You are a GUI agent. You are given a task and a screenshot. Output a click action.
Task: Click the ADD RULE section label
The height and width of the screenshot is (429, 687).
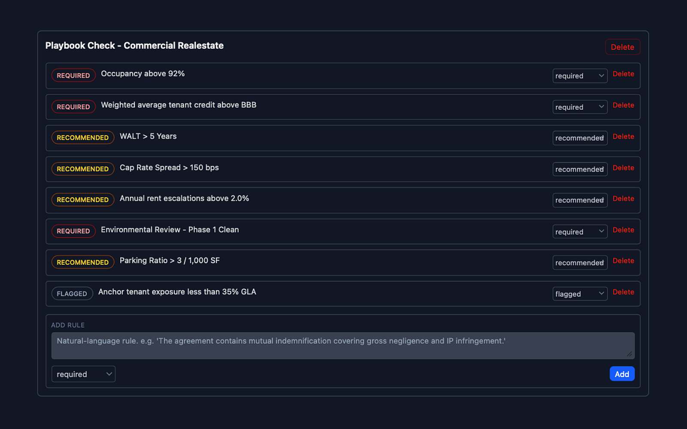tap(68, 325)
